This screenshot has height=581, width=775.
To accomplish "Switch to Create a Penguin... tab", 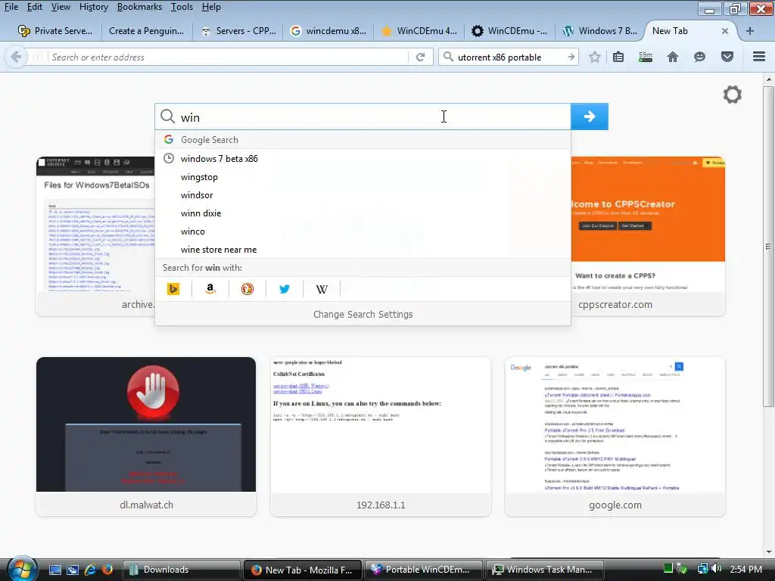I will pyautogui.click(x=146, y=30).
